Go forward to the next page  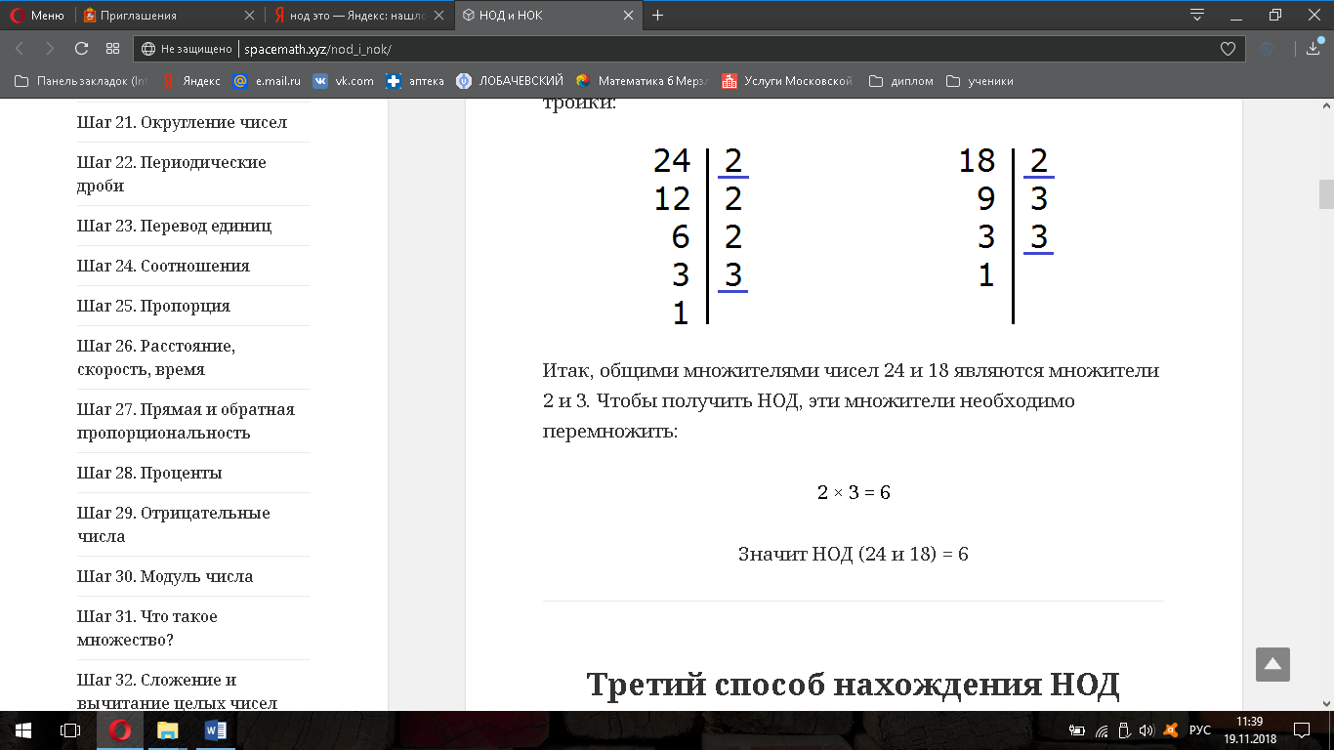[50, 49]
